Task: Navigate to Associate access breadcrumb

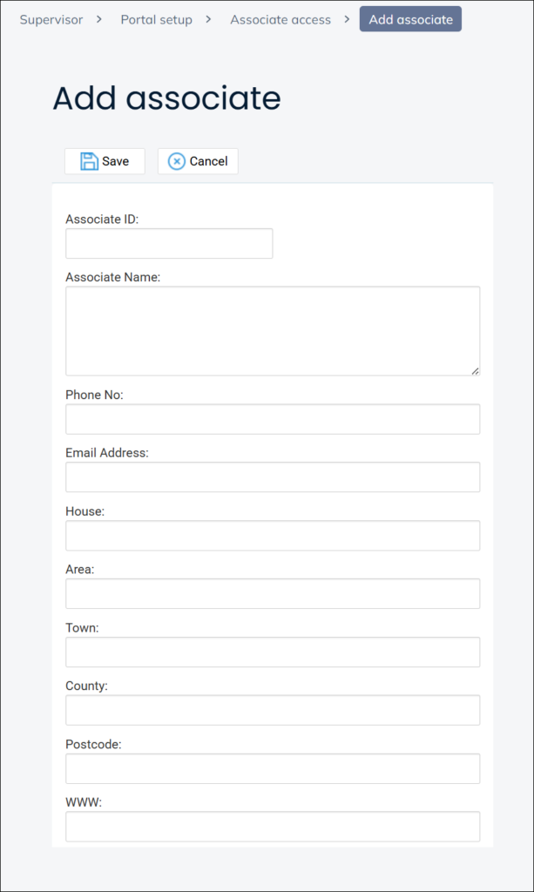Action: (x=281, y=19)
